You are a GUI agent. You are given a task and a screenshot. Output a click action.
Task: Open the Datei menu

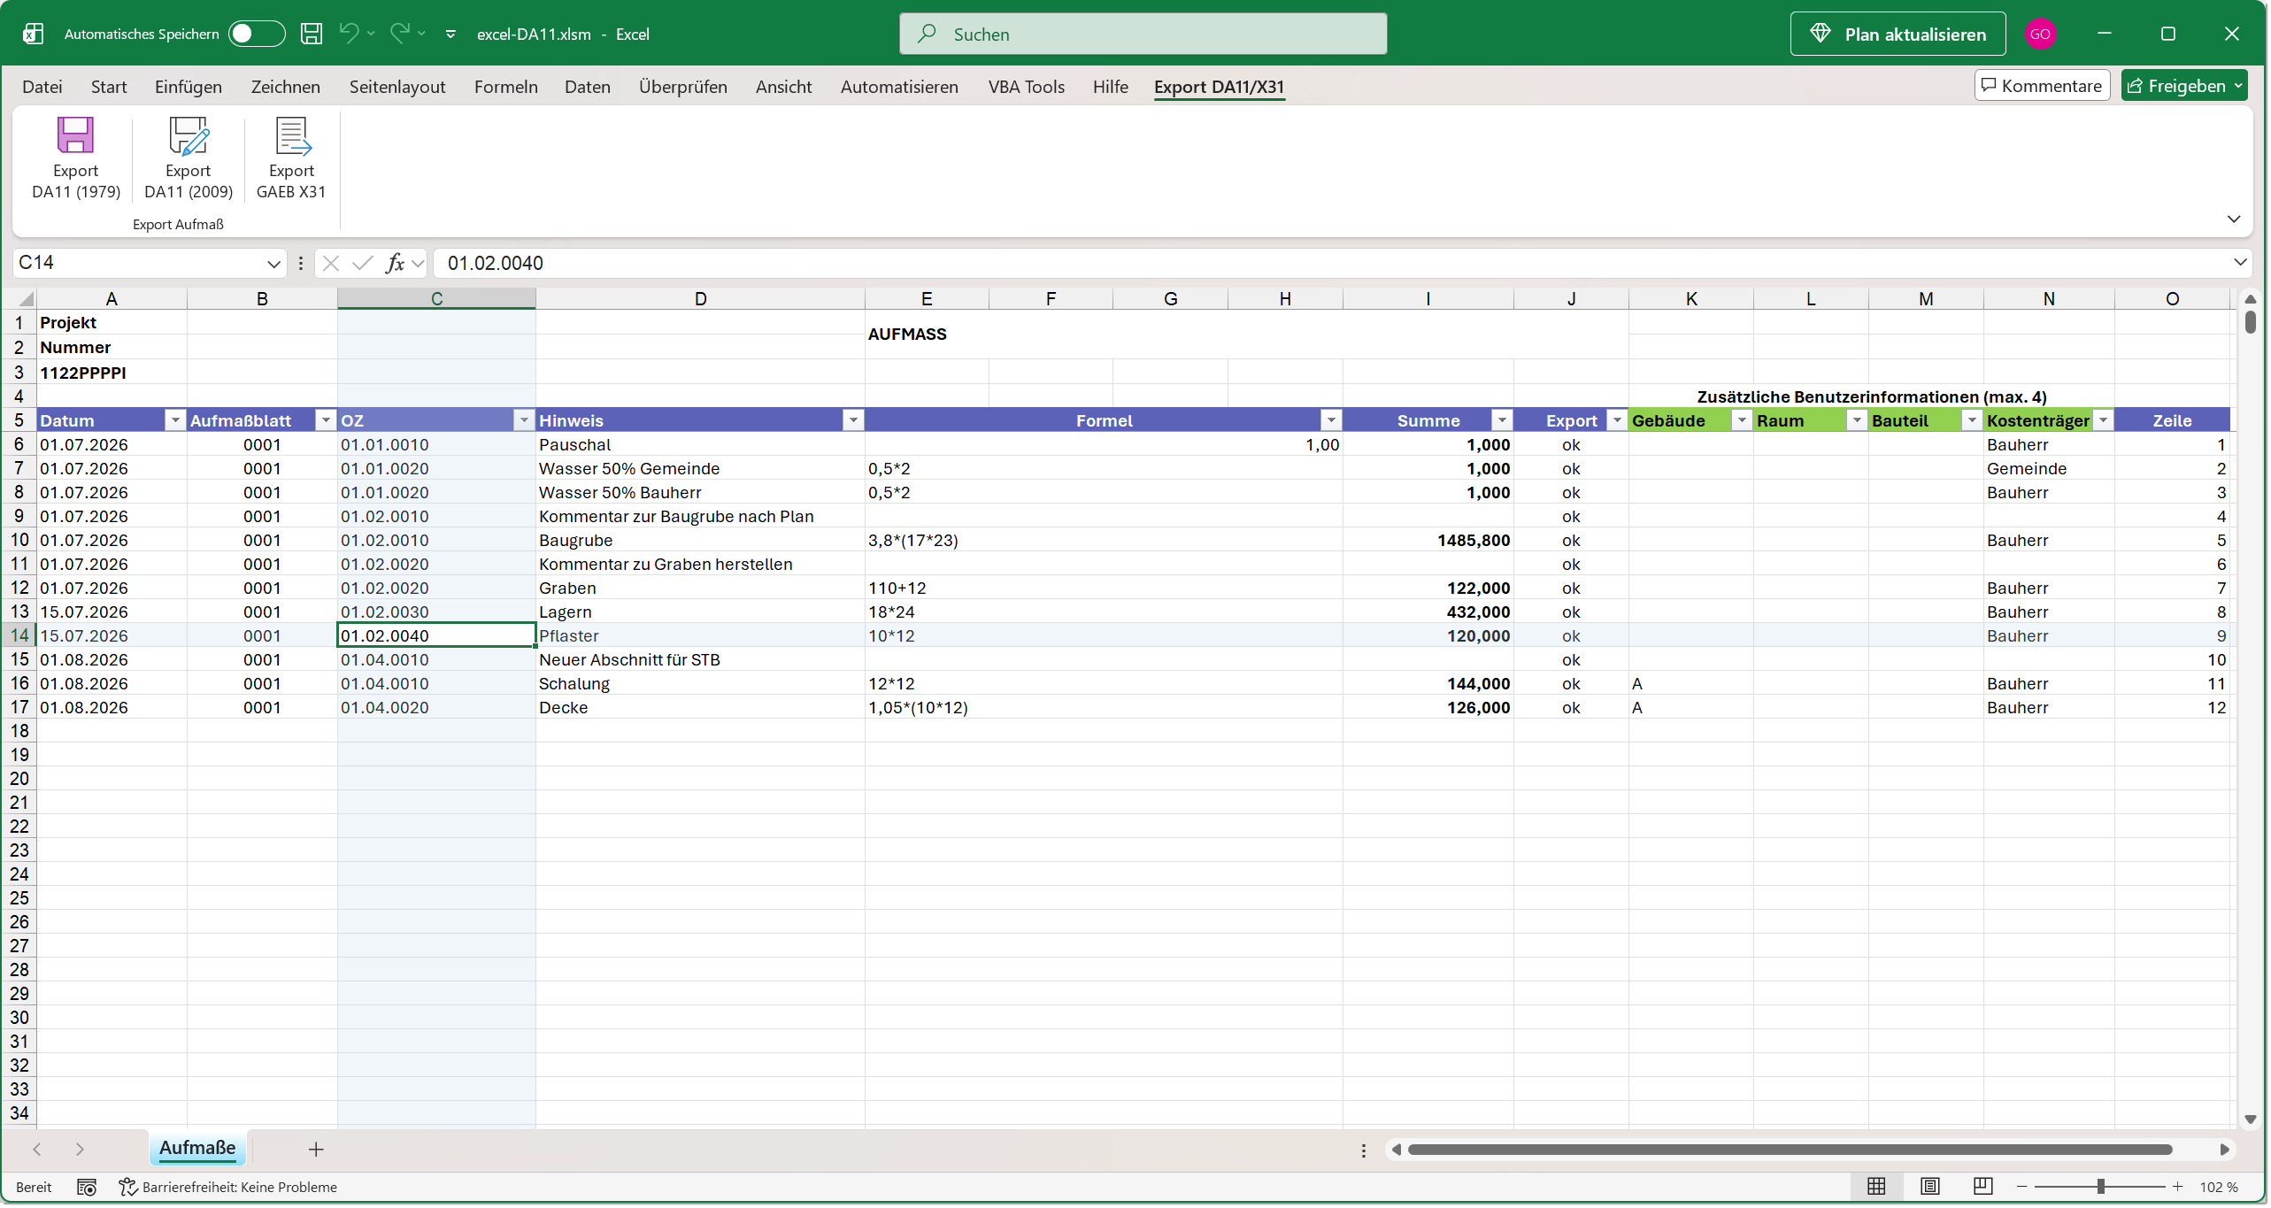42,87
